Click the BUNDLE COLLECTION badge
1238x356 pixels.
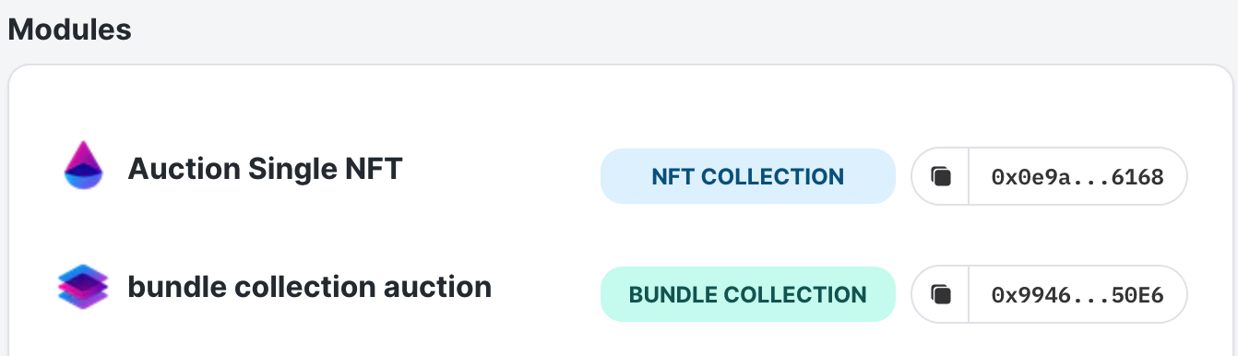748,295
